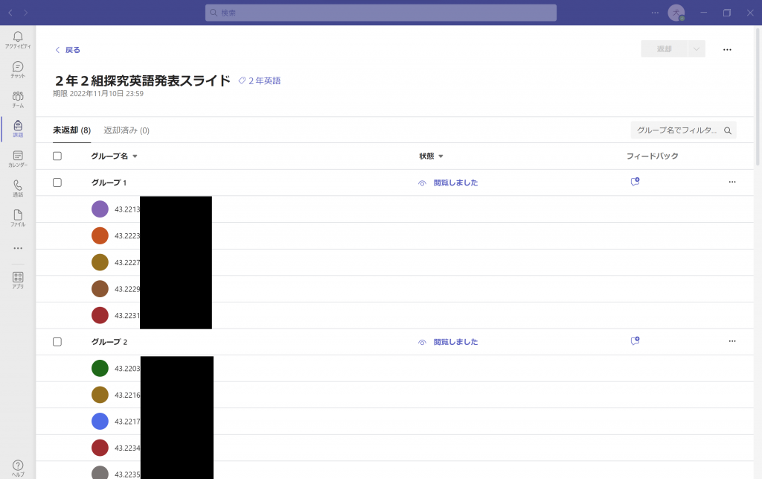Click the Help (ヘルプ) icon

pyautogui.click(x=18, y=468)
